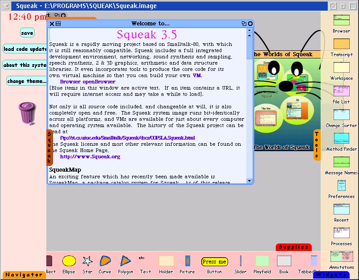
Task: Open the Processes tool icon
Action: (341, 233)
